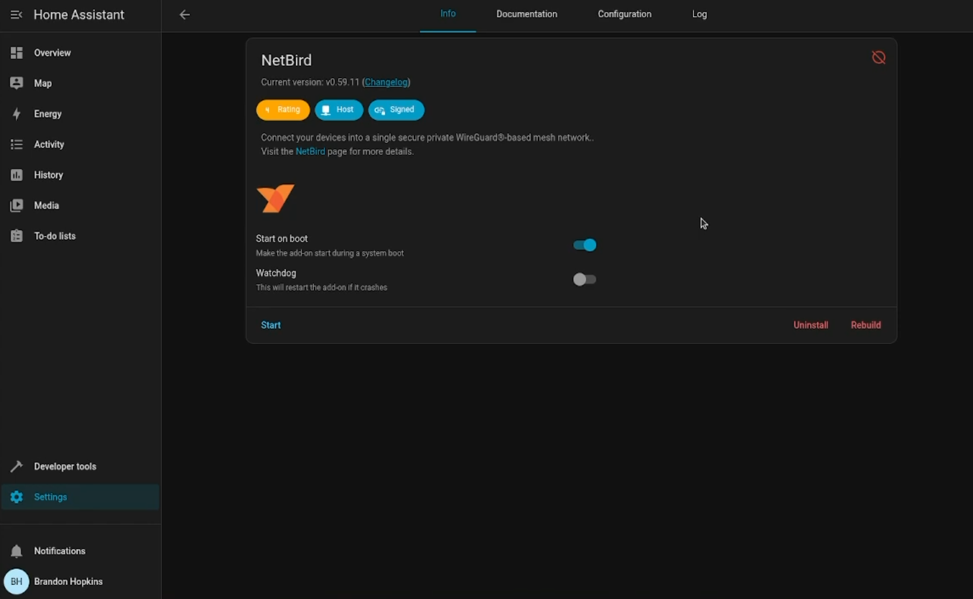Open To-do lists from sidebar
This screenshot has height=599, width=973.
(x=17, y=236)
